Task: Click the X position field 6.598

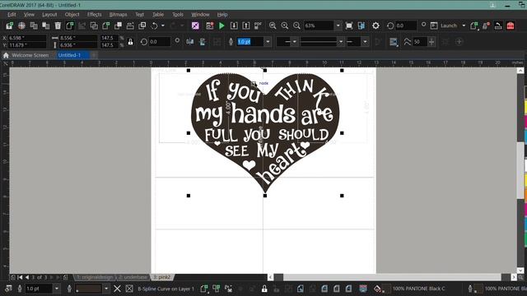Action: point(27,38)
